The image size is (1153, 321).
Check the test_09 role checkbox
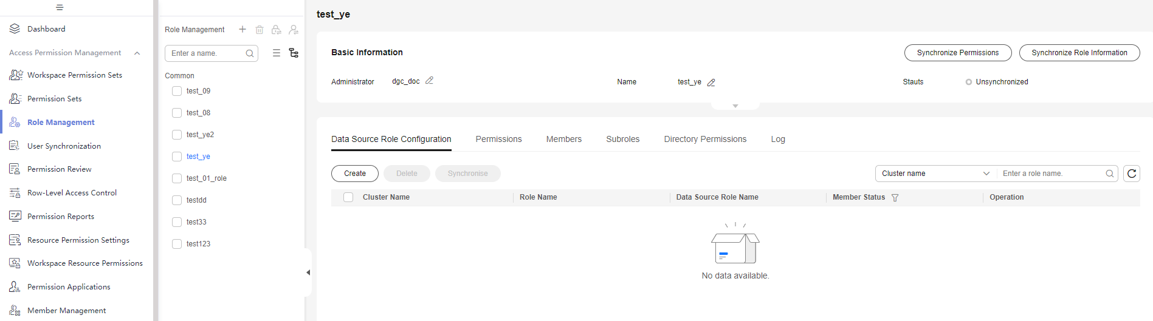(x=177, y=91)
